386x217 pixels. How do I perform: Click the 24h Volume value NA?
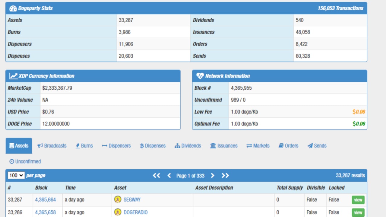tap(45, 100)
